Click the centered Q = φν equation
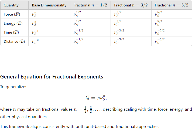The width and height of the screenshot is (192, 129). (x=96, y=98)
